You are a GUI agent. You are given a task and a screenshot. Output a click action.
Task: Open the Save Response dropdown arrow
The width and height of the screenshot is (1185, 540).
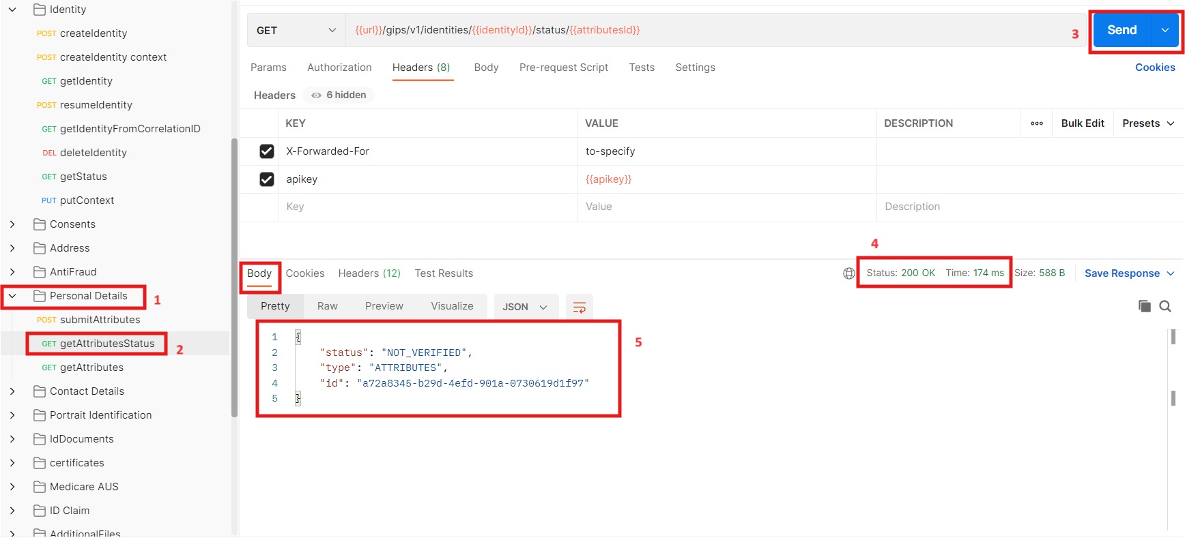click(1171, 273)
